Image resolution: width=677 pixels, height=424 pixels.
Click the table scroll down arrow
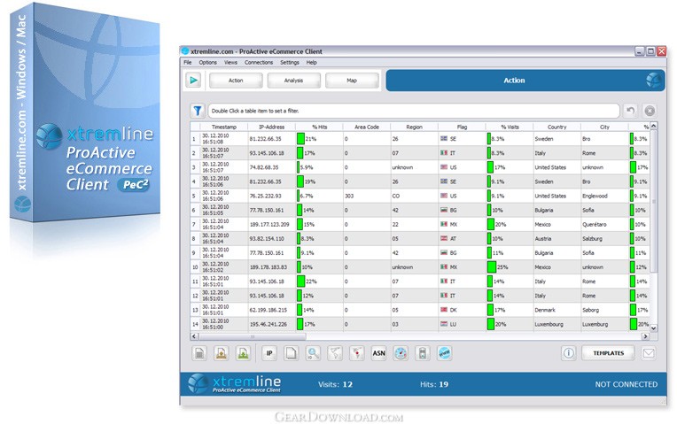tap(654, 328)
